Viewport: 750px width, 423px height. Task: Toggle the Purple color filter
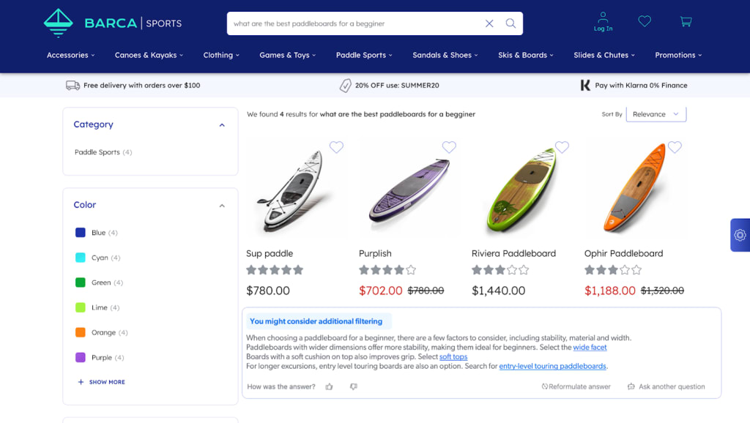click(x=81, y=357)
